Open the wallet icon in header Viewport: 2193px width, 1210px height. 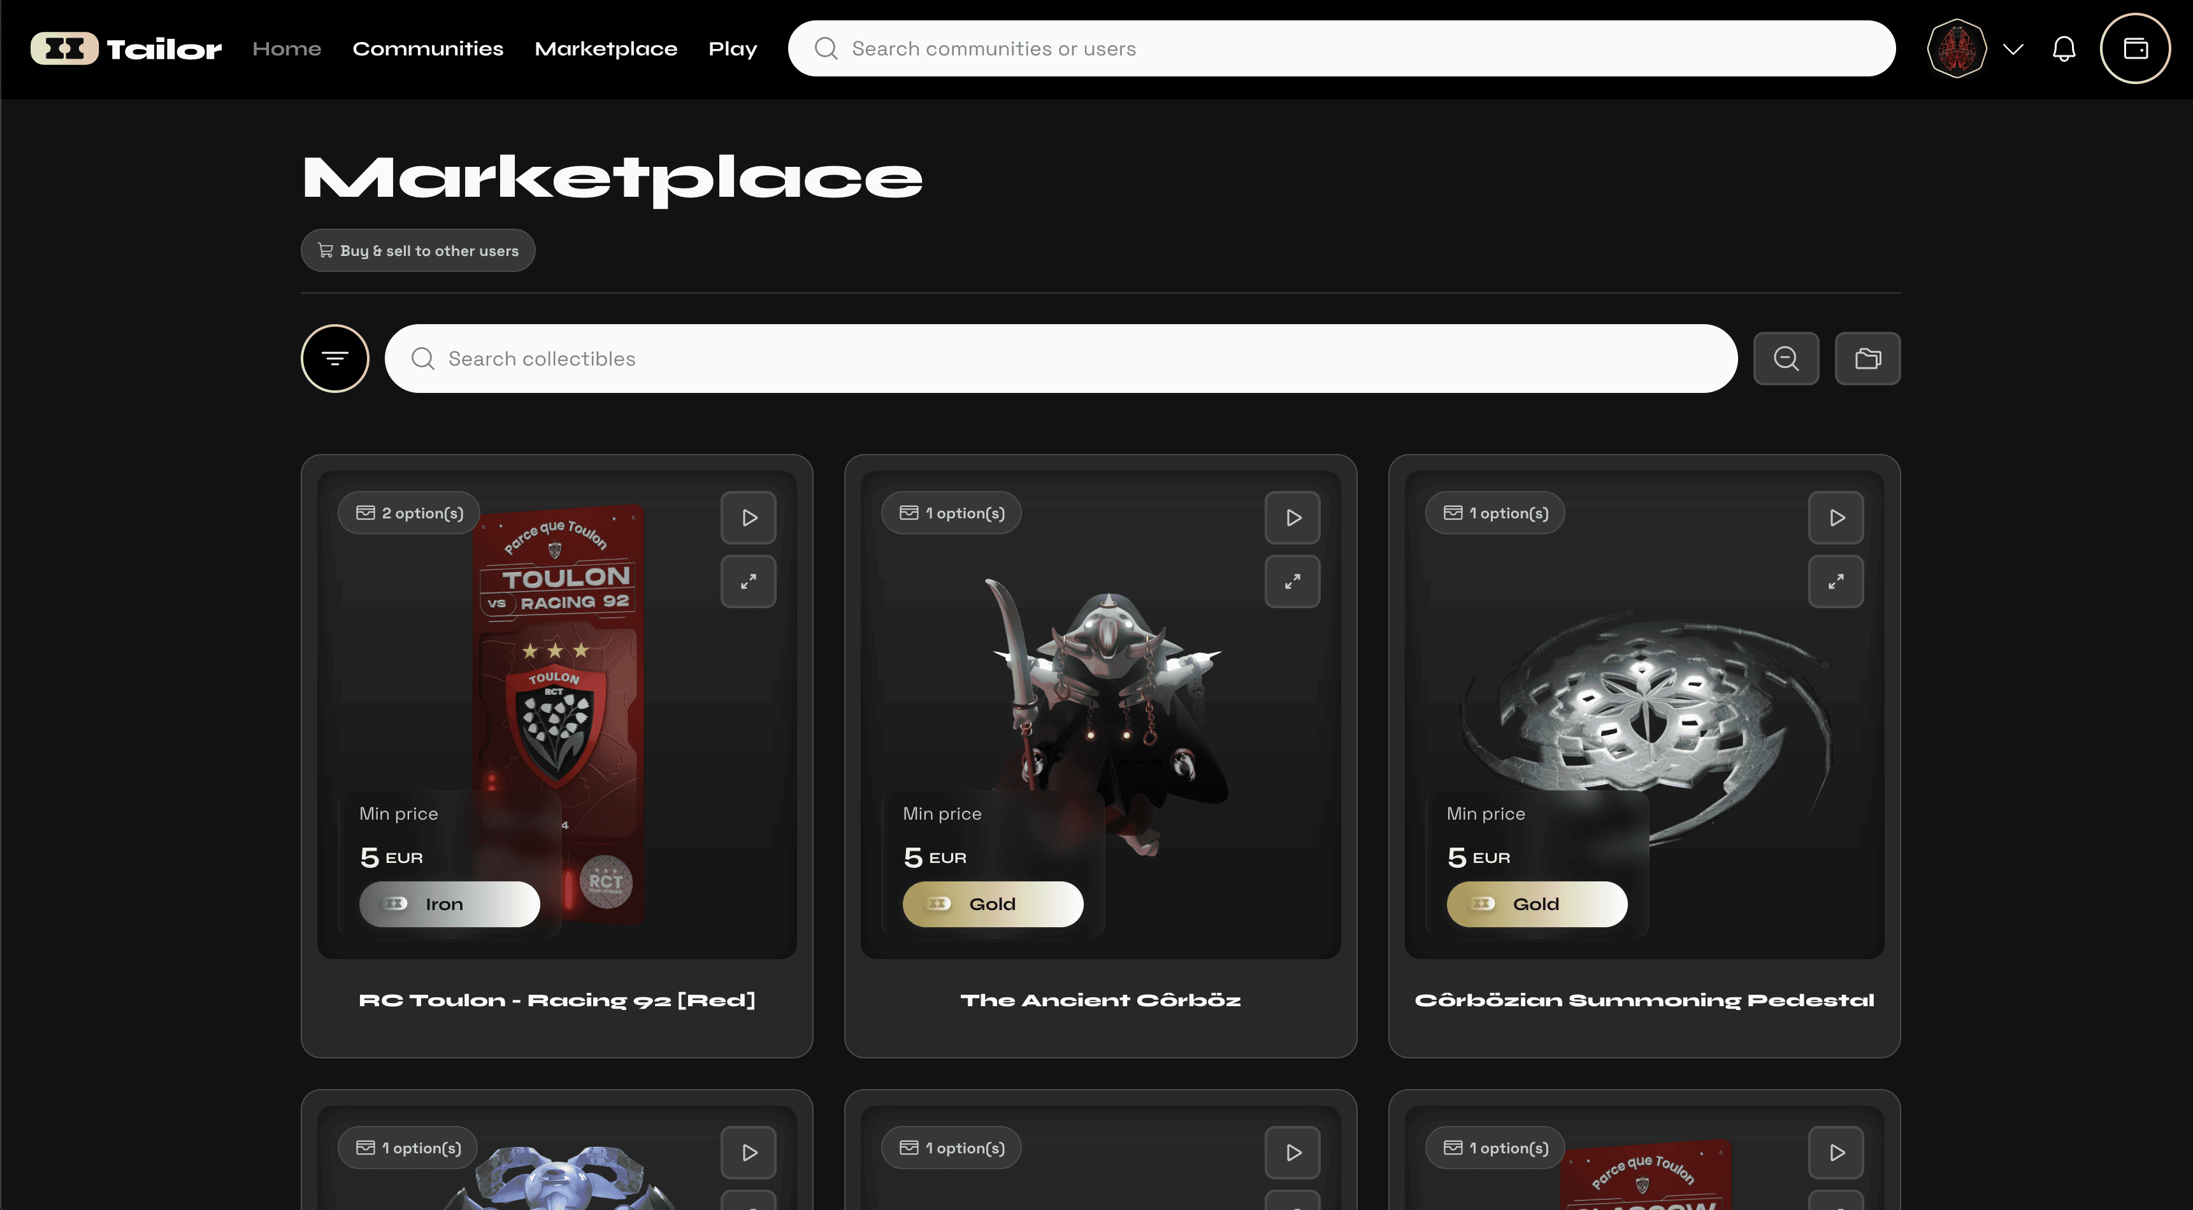[2135, 48]
